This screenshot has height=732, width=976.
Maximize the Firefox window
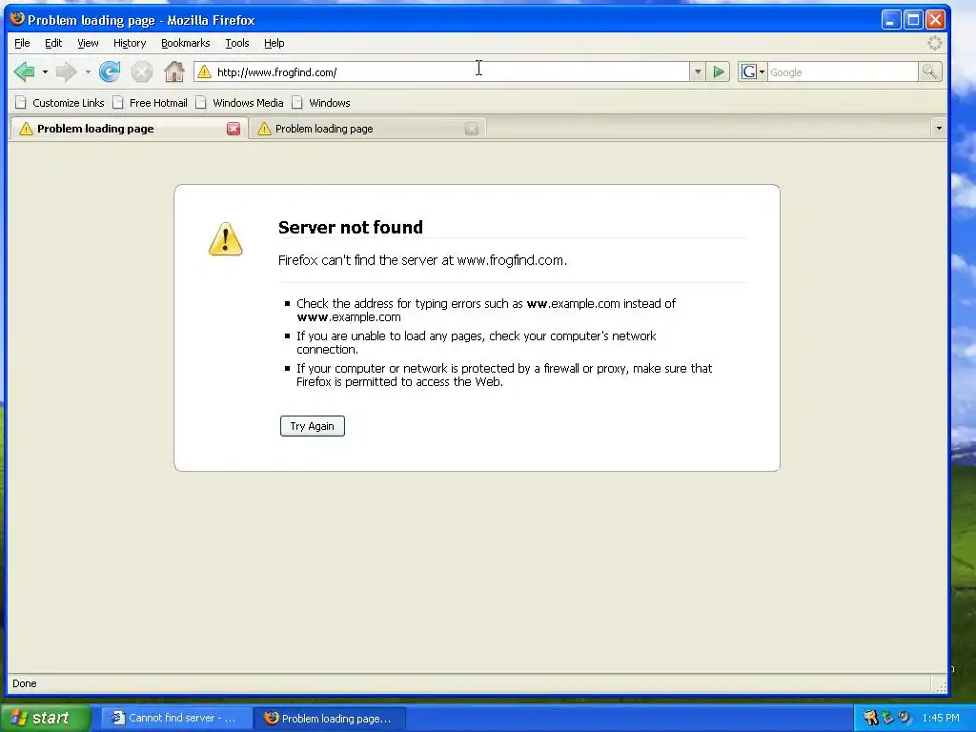[x=913, y=20]
